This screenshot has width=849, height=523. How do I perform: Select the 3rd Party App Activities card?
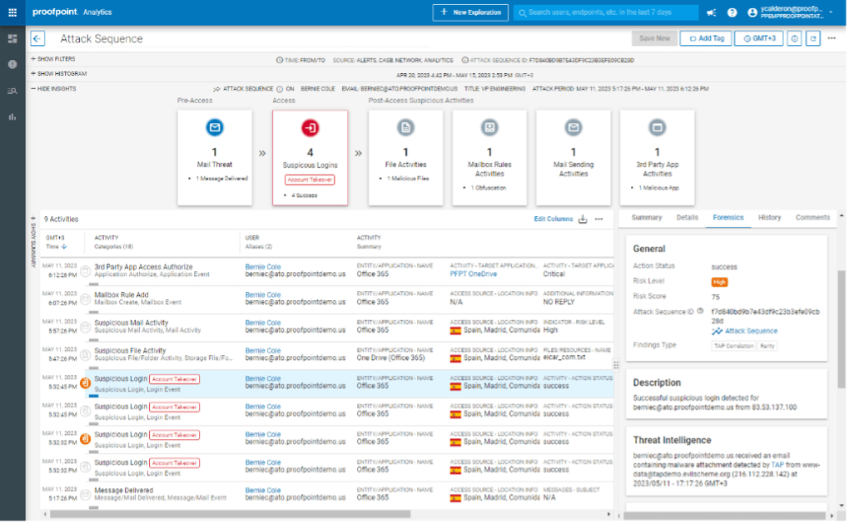[x=658, y=157]
